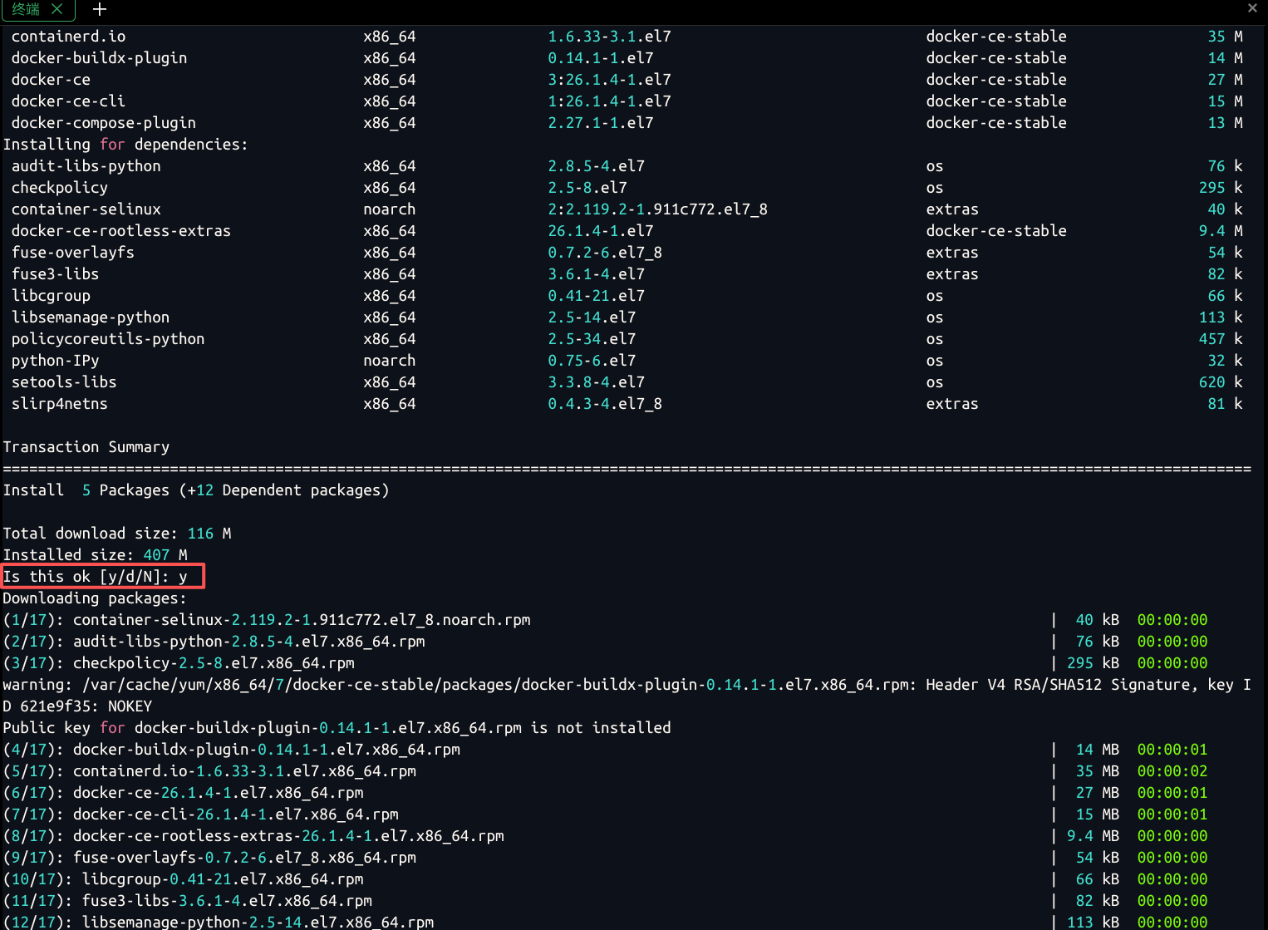Image resolution: width=1268 pixels, height=930 pixels.
Task: Click the 9.4 M size of docker-ce-rootless-extras
Action: 1221,231
